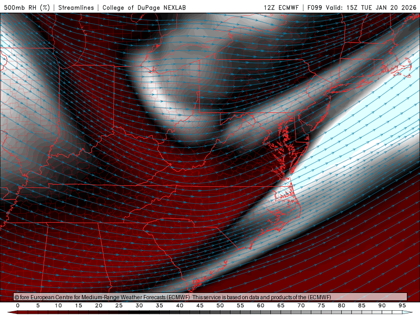Viewport: 420px width, 315px height.
Task: Click the "45" color scale label
Action: tap(200, 306)
